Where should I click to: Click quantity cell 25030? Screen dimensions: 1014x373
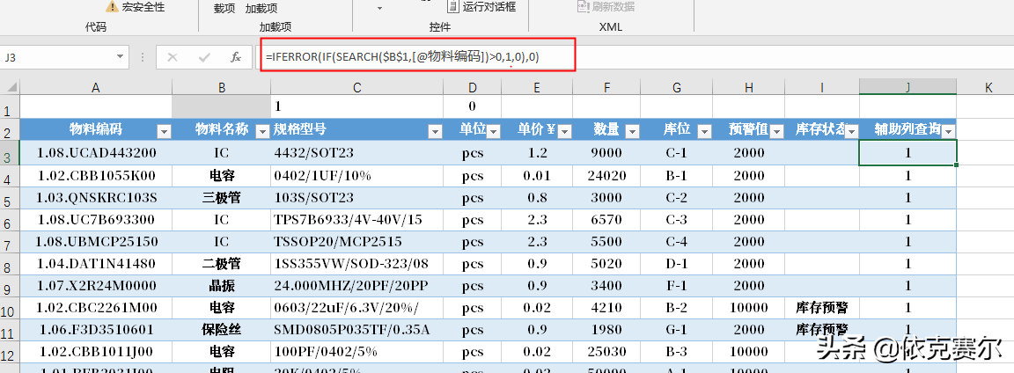click(606, 351)
